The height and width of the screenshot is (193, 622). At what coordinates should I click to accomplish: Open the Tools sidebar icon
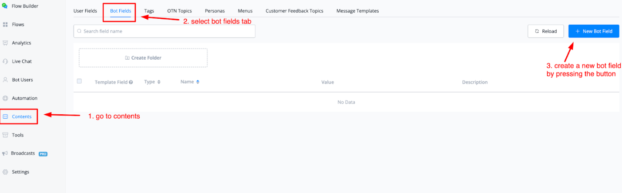(x=5, y=135)
